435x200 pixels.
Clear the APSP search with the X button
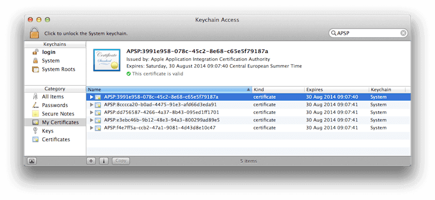[403, 33]
